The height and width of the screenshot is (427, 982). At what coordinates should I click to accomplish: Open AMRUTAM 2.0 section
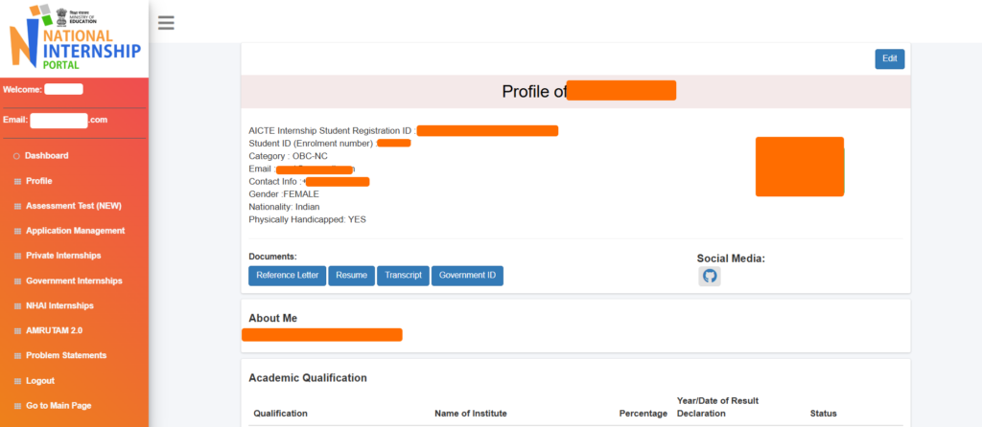[x=54, y=330]
